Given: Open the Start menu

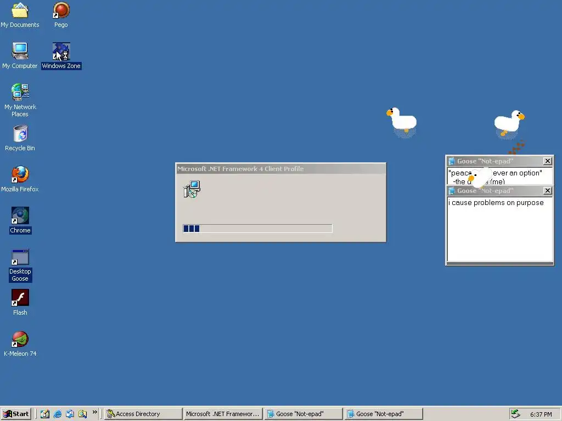Looking at the screenshot, I should point(16,414).
